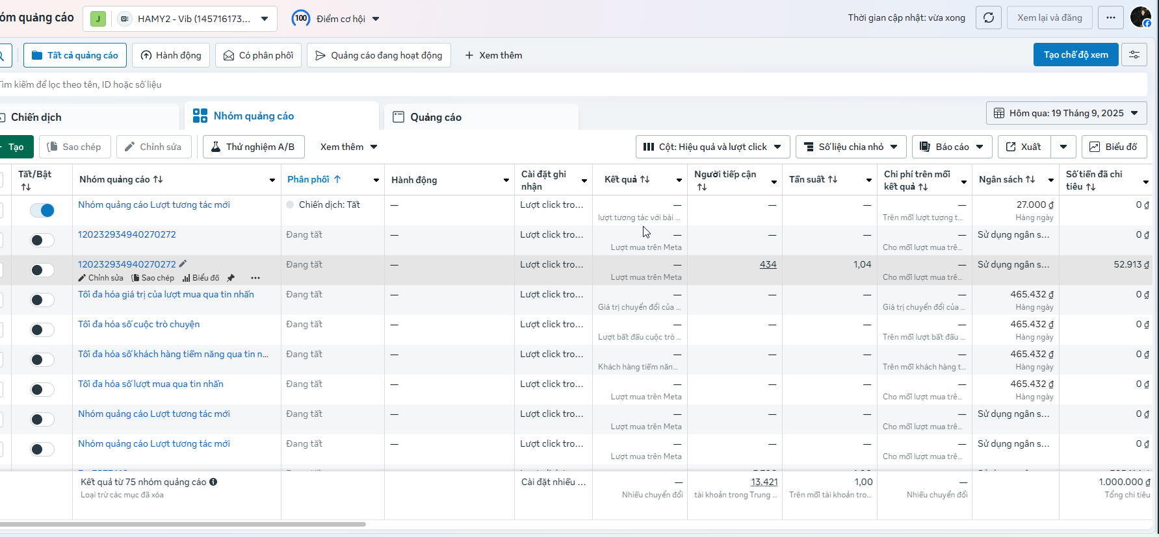This screenshot has height=537, width=1159.
Task: Select Quảng cáo đang hoạt động view
Action: tap(379, 55)
